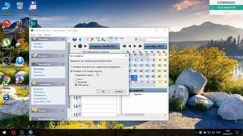The width and height of the screenshot is (243, 136).
Task: Close the Тип телефона dialog
Action: pyautogui.click(x=126, y=56)
